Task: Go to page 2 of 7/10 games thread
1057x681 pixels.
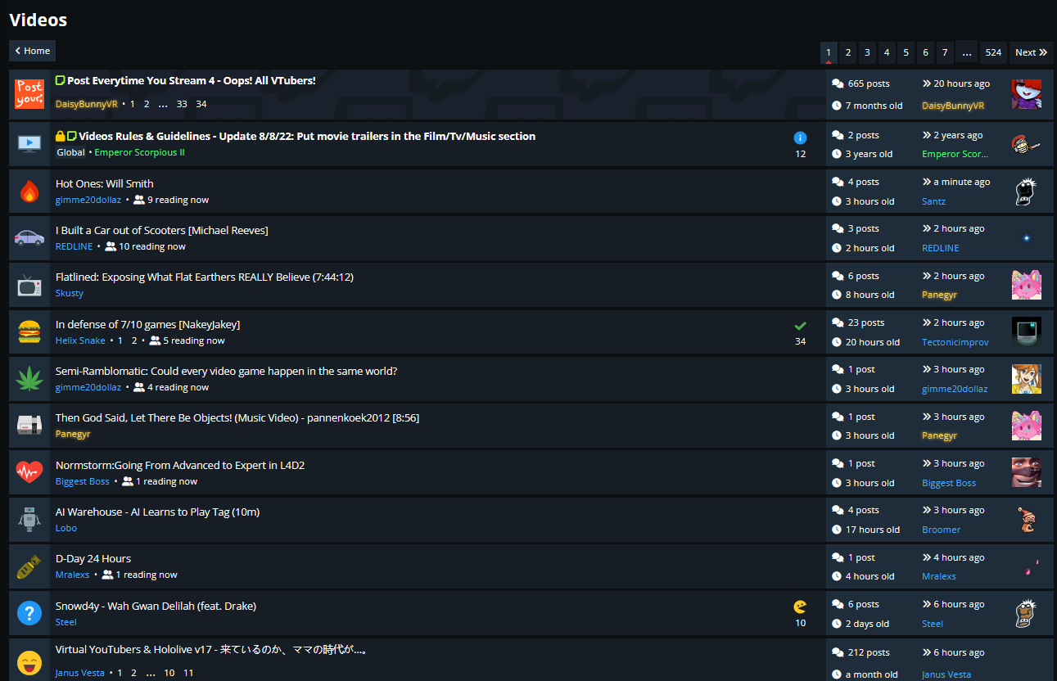Action: [134, 340]
